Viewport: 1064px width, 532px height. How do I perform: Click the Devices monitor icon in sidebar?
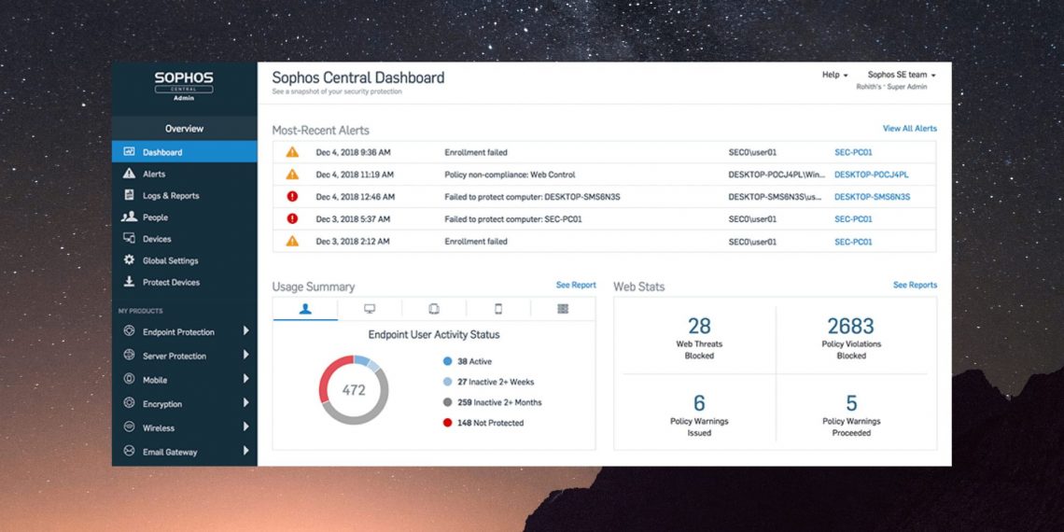(x=129, y=238)
